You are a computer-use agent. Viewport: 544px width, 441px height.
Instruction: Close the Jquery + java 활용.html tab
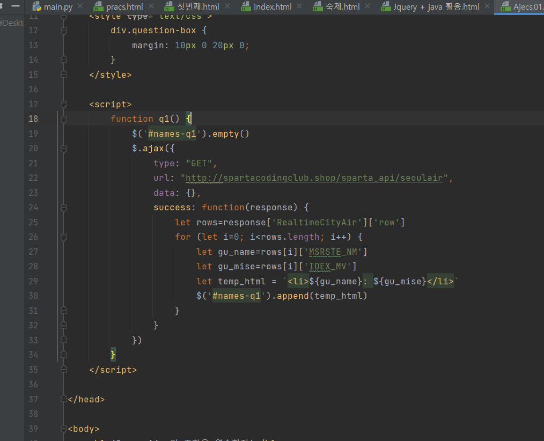487,6
